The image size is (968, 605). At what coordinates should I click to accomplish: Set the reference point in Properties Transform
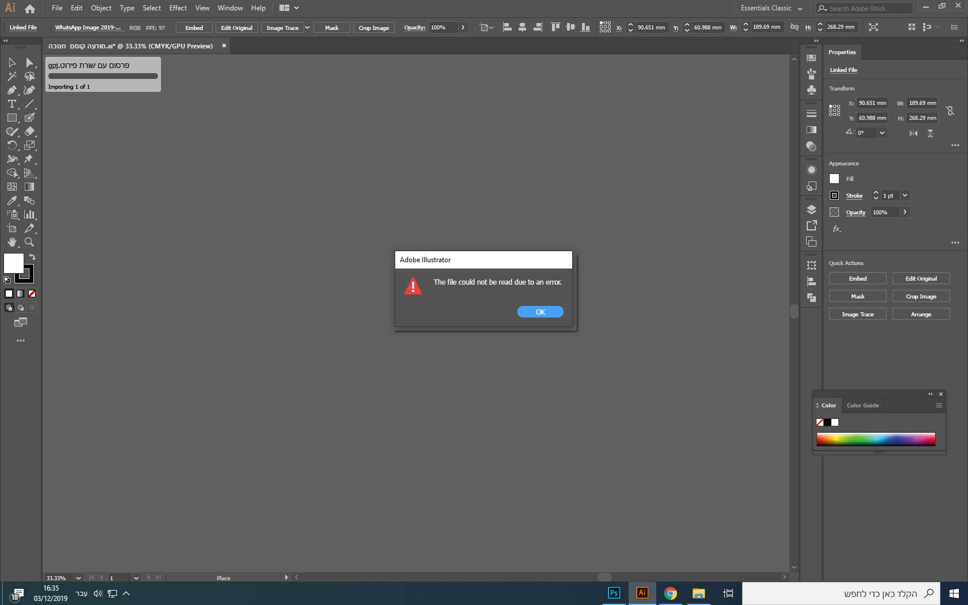(834, 110)
